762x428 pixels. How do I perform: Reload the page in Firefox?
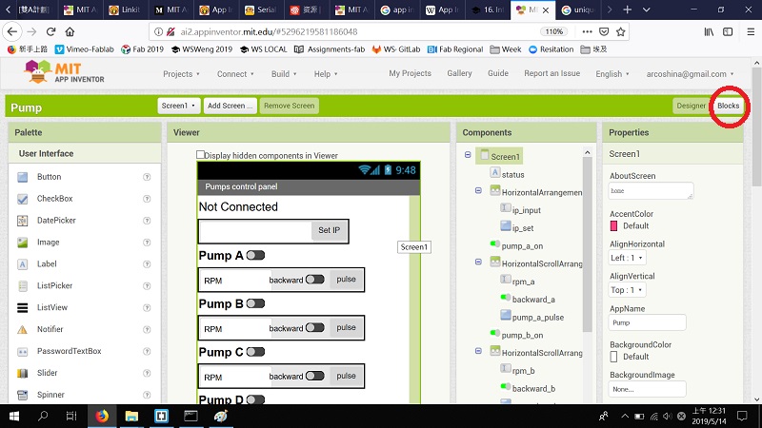pyautogui.click(x=50, y=31)
